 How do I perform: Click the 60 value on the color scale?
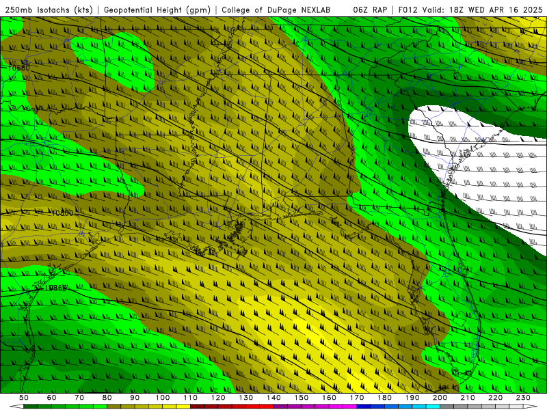52,398
